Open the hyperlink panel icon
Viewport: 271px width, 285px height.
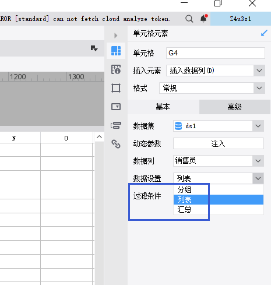click(116, 144)
